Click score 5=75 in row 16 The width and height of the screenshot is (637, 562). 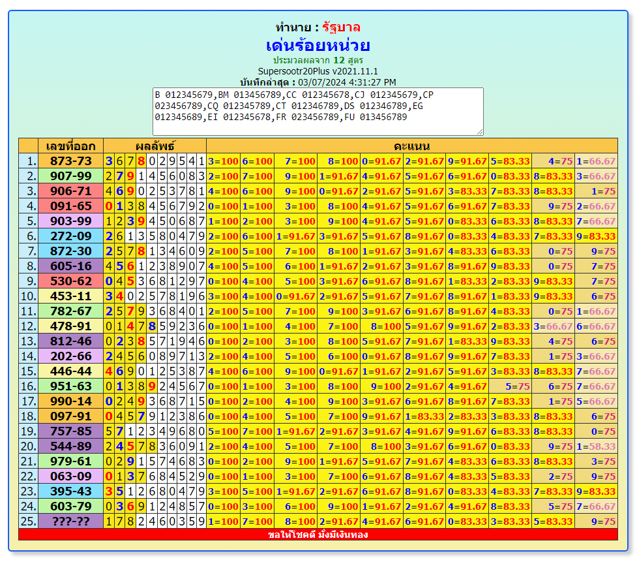coord(510,386)
